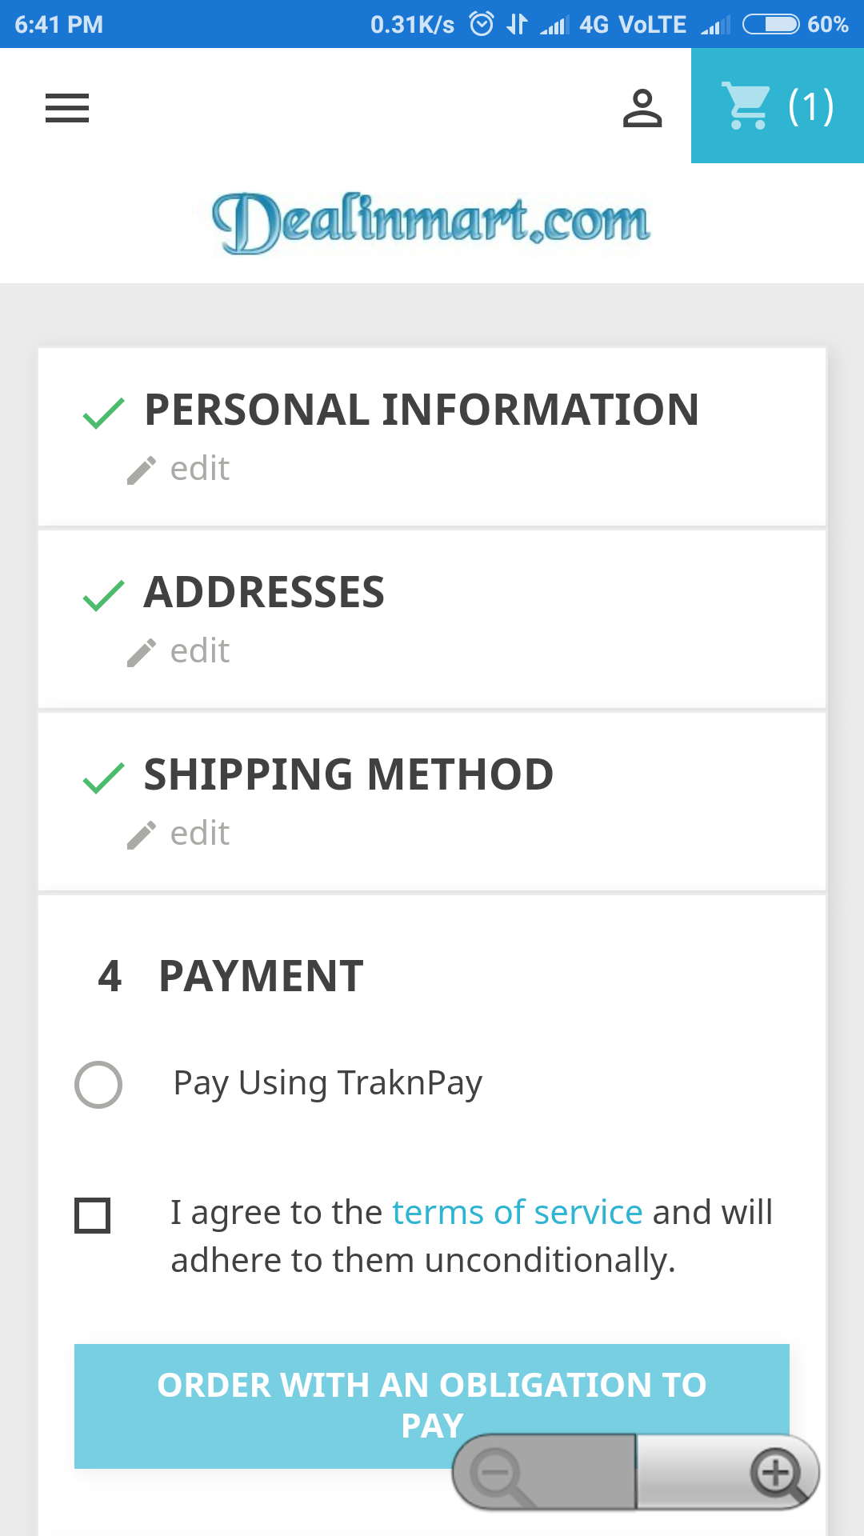Select the Pay Using TraknPay radio button
The width and height of the screenshot is (864, 1536).
point(98,1085)
